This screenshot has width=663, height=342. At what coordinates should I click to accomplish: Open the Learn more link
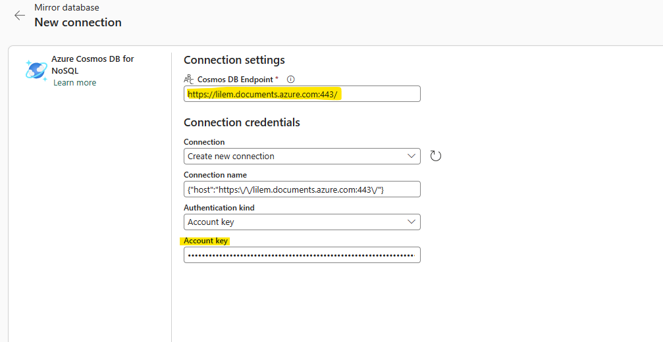coord(75,83)
